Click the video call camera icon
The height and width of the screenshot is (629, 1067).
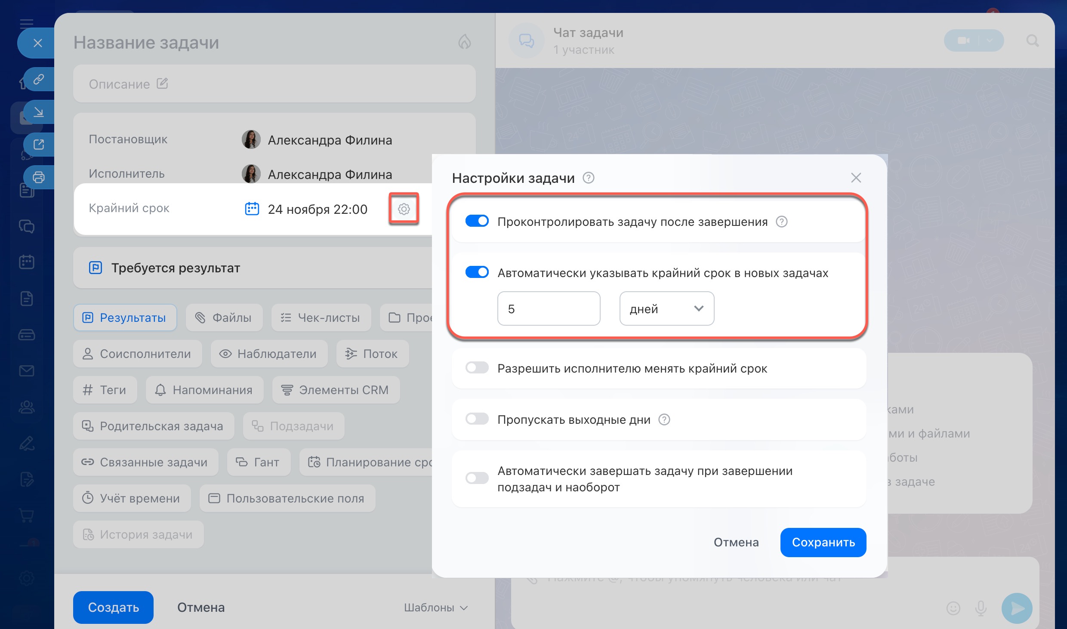pos(963,40)
